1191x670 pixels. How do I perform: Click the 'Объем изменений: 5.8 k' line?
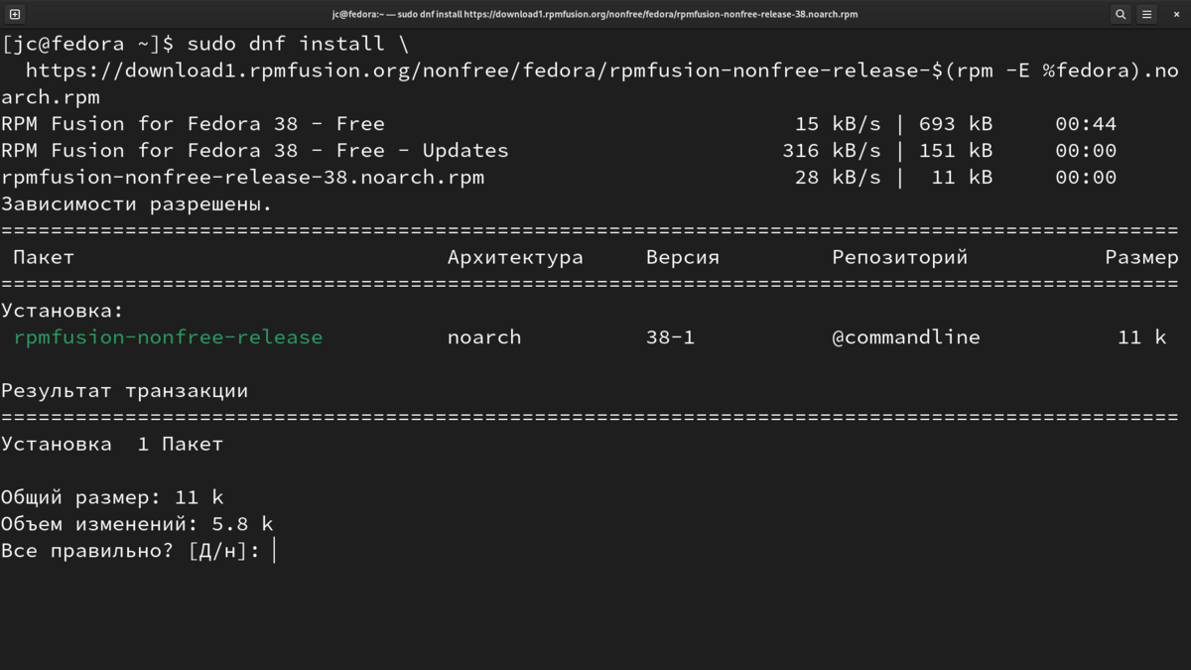(137, 524)
